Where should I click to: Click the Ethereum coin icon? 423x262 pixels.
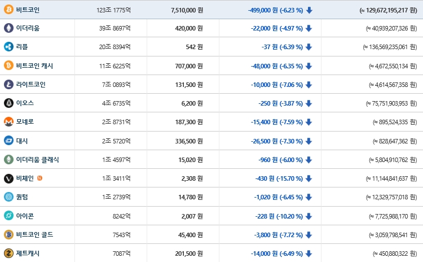click(8, 28)
